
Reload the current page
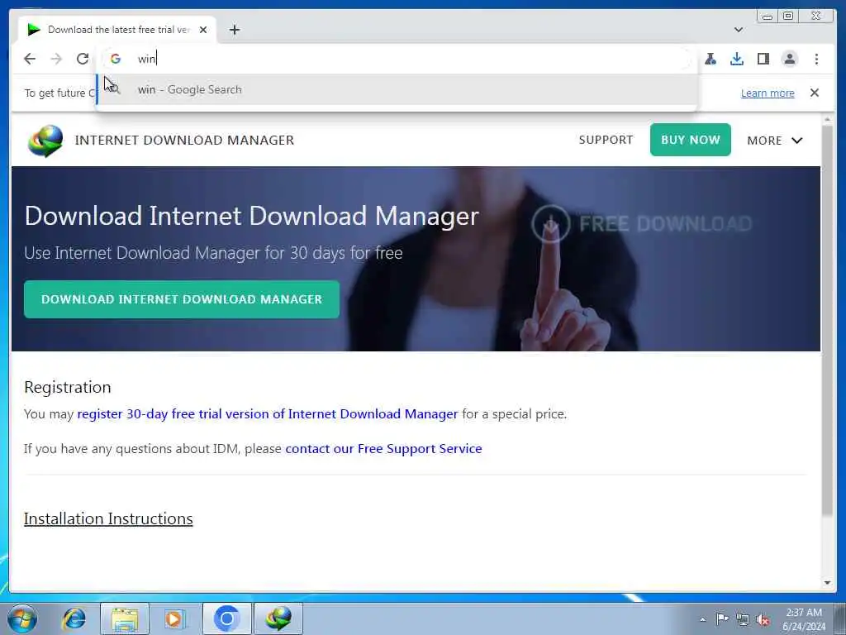83,59
